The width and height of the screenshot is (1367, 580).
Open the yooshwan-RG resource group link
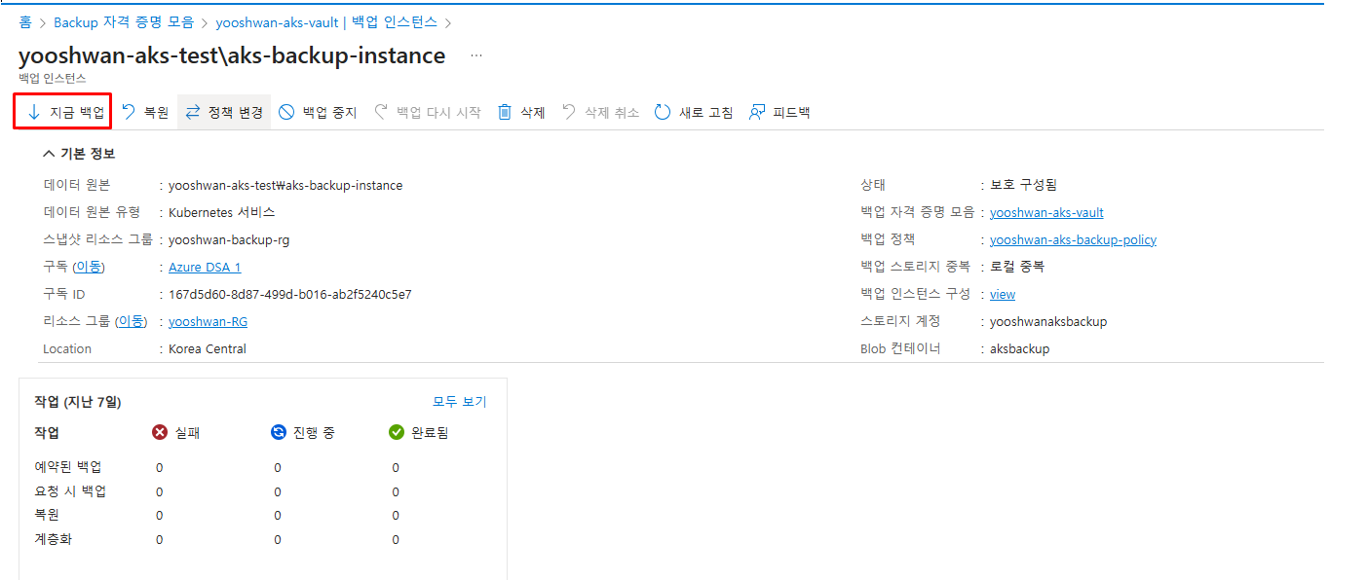[x=208, y=321]
